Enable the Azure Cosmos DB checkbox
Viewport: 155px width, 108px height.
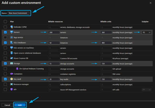click(x=5, y=58)
